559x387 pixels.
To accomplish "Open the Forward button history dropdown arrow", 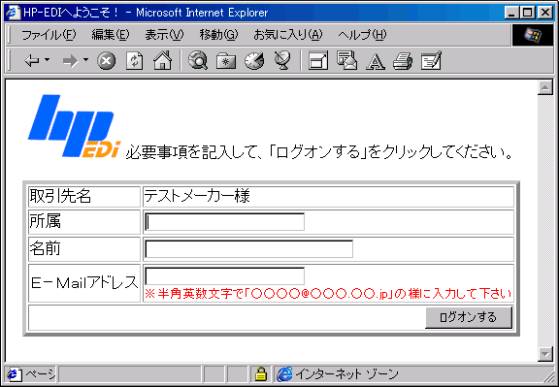I will point(85,59).
